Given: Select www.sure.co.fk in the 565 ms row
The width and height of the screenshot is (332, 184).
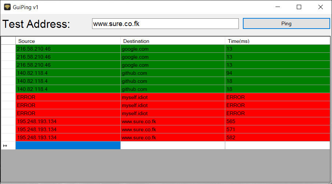Looking at the screenshot, I should (x=173, y=121).
